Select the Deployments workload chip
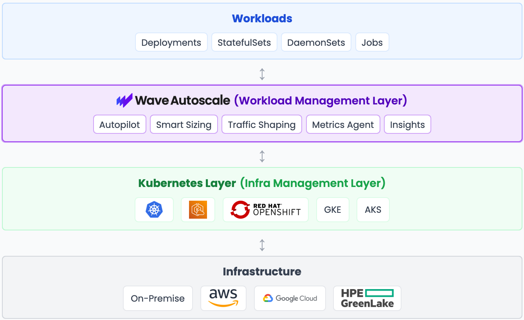This screenshot has height=320, width=524. coord(171,42)
